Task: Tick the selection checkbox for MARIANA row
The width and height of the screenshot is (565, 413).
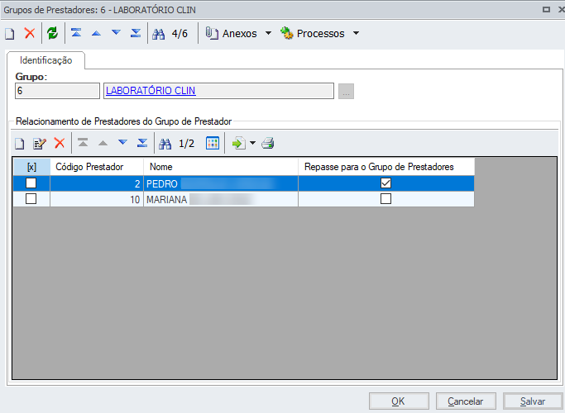Action: tap(31, 198)
